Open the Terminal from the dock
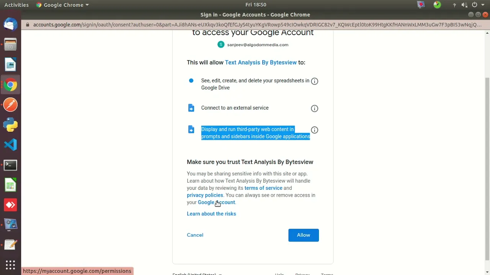This screenshot has width=490, height=275. (x=10, y=165)
